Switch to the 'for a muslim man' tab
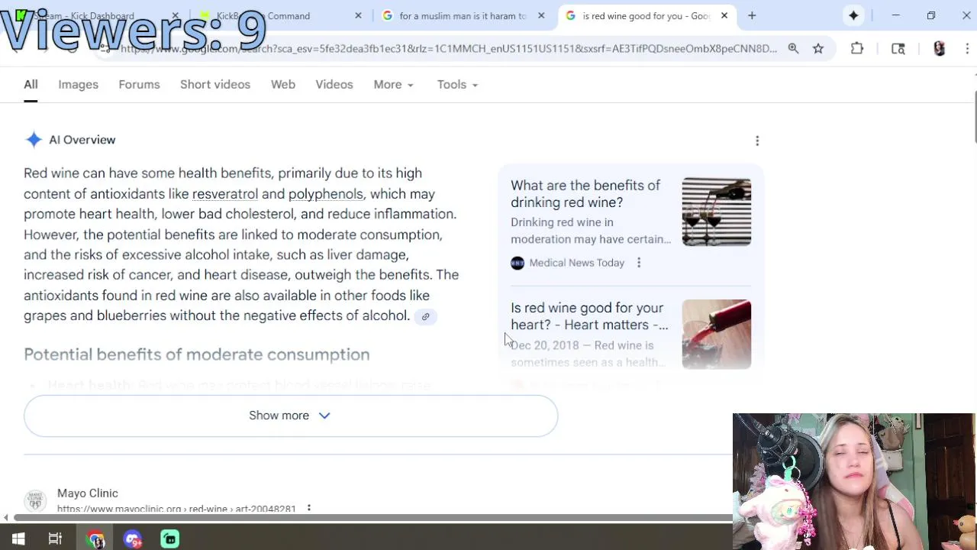 tap(463, 15)
